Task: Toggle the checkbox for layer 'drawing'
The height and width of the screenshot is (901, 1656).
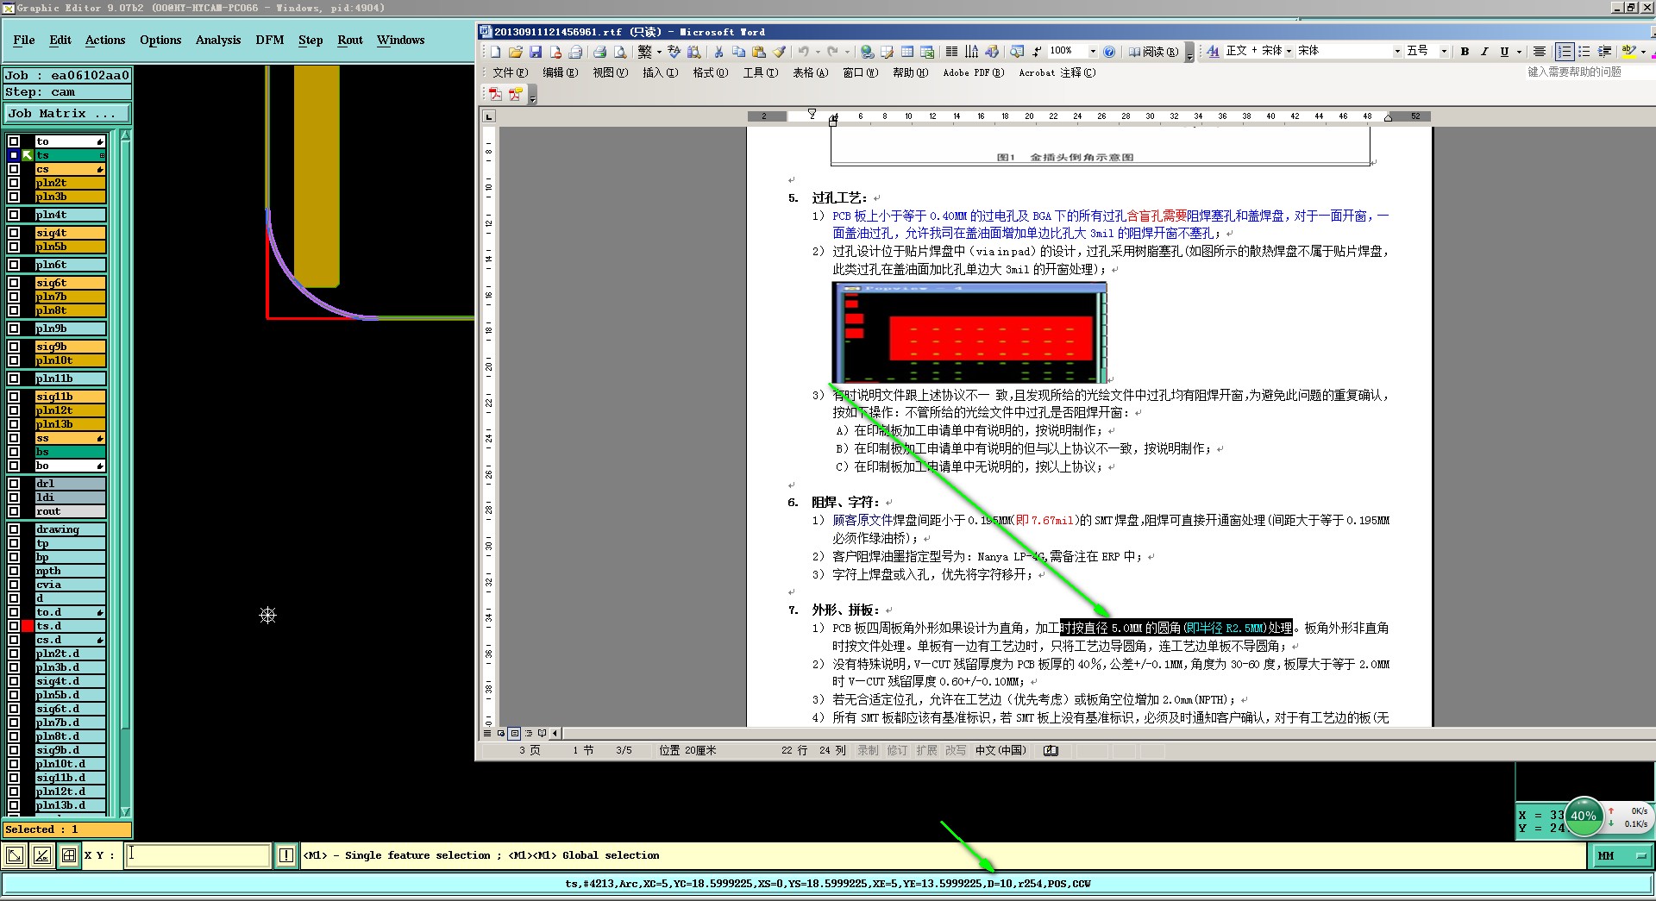Action: 14,529
